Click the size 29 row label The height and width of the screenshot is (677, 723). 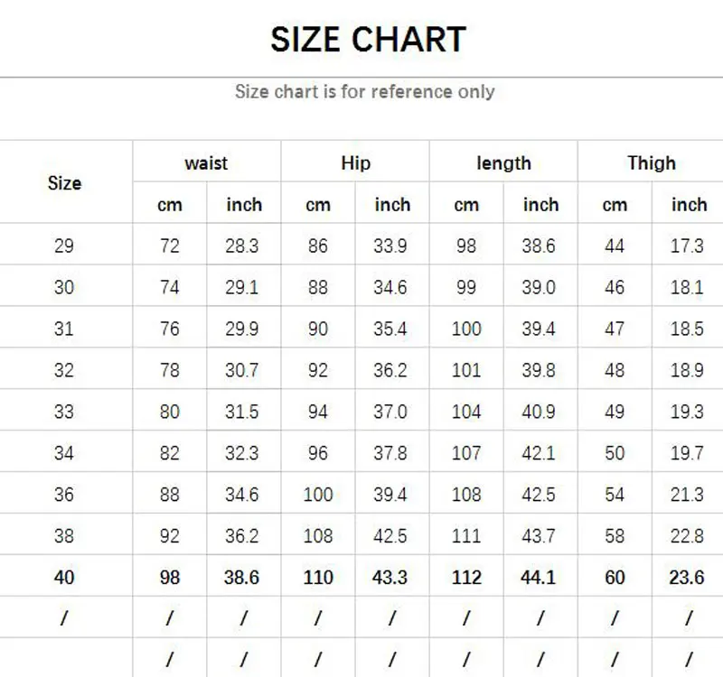tap(63, 246)
